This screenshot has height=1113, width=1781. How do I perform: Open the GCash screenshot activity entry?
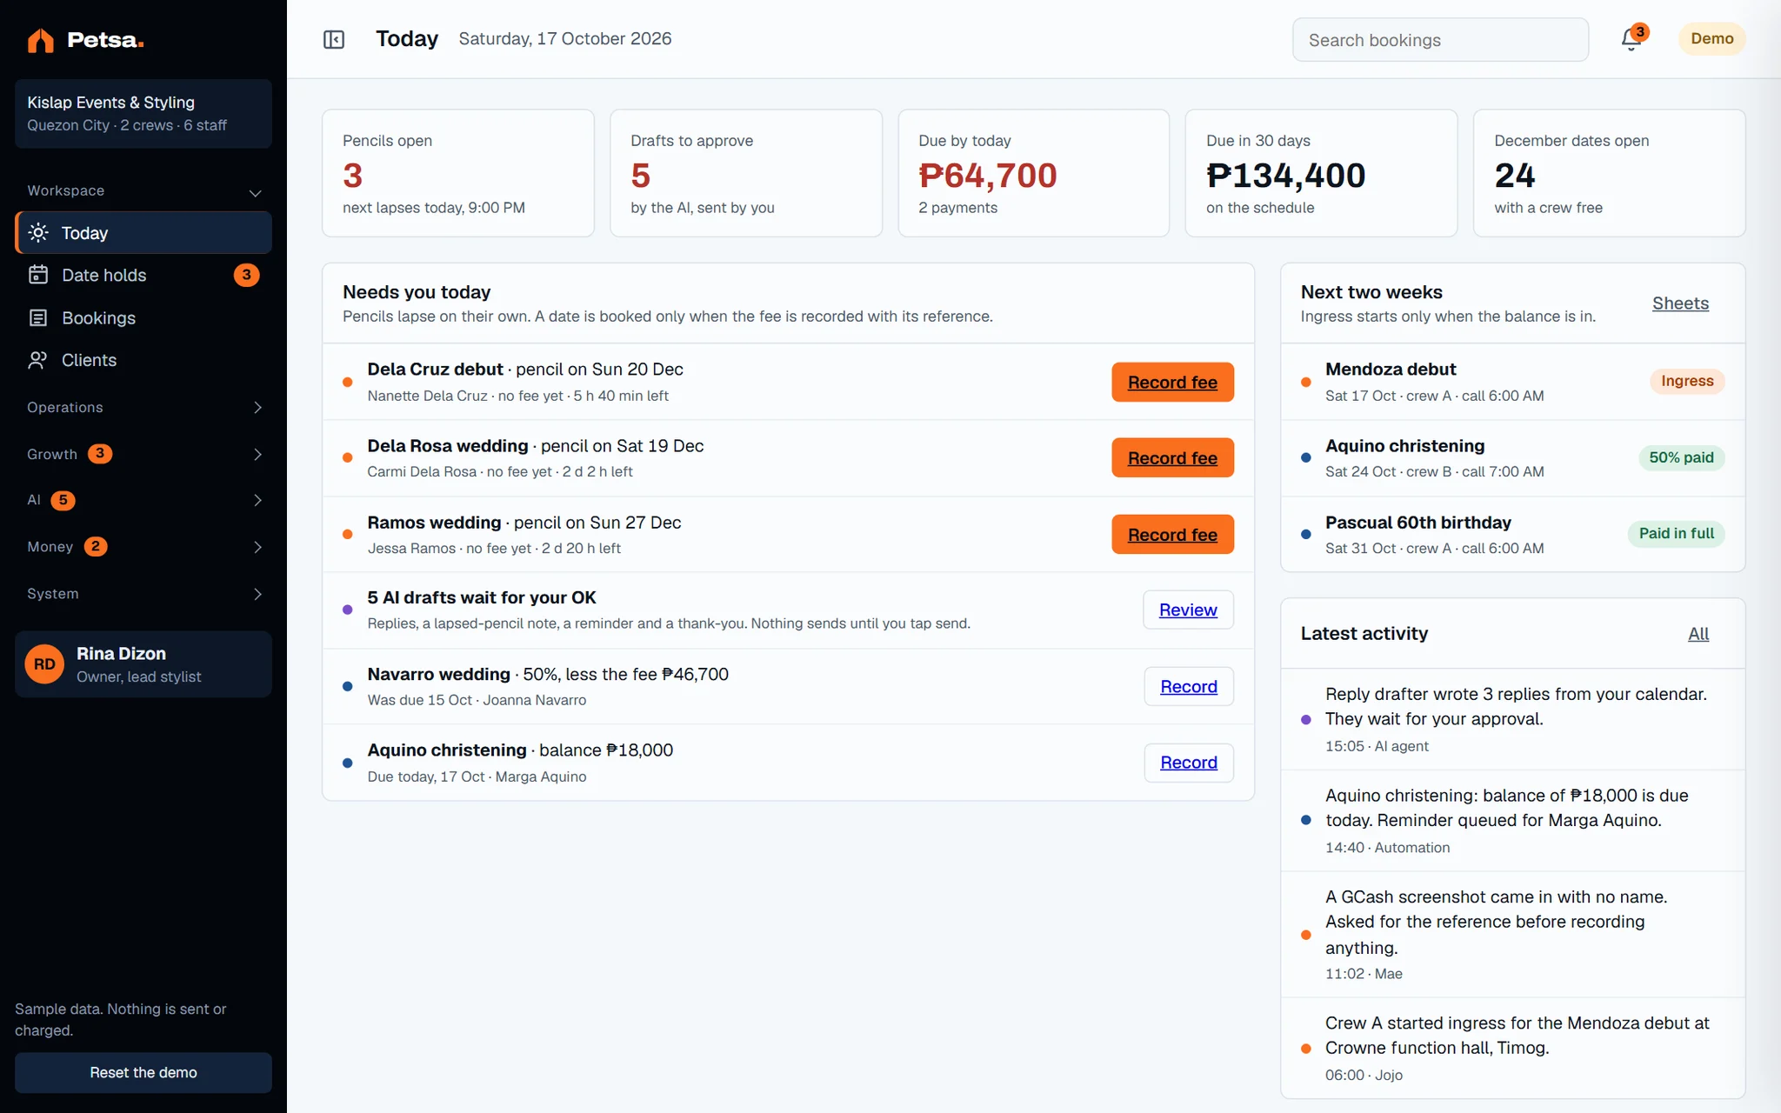[1512, 935]
